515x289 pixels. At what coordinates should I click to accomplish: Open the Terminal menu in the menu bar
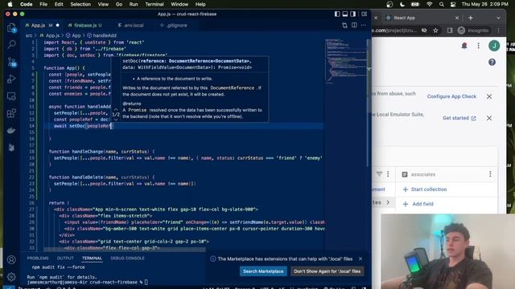coord(154,4)
